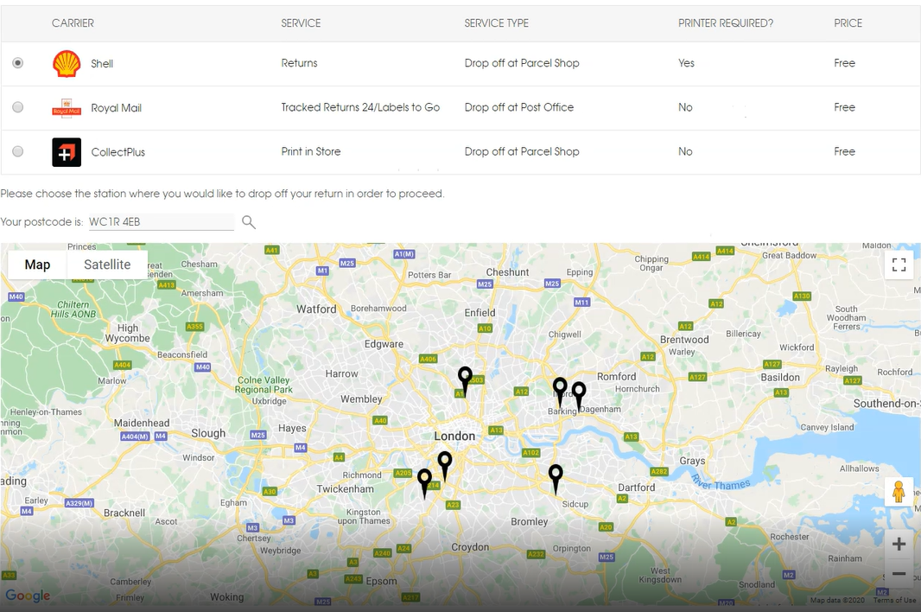
Task: Click 'Tracked Returns 24/Labels to Go' service
Action: [360, 107]
